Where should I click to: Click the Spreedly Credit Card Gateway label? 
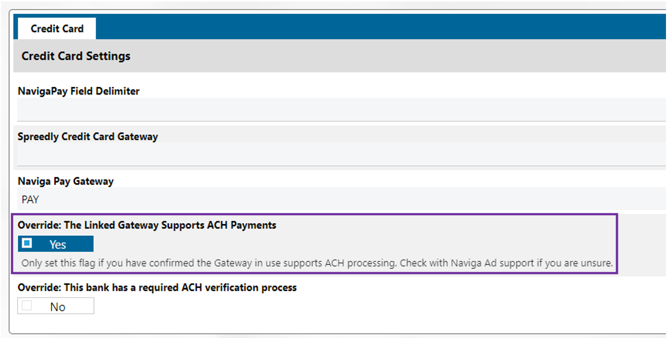pyautogui.click(x=88, y=137)
